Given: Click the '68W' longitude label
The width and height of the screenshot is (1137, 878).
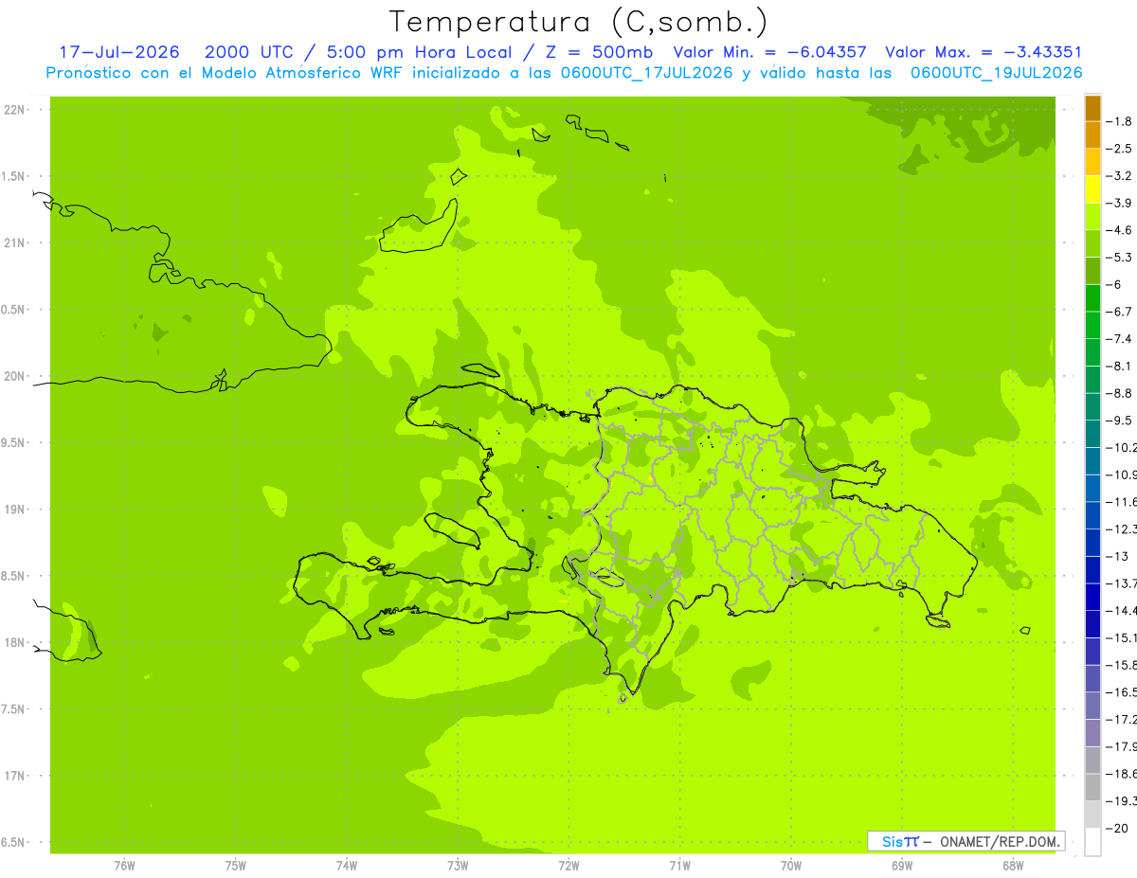Looking at the screenshot, I should point(1012,865).
